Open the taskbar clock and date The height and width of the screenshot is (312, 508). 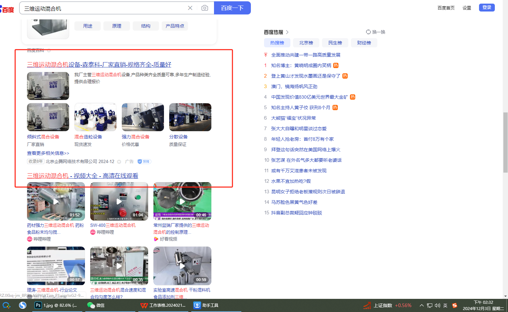click(483, 305)
